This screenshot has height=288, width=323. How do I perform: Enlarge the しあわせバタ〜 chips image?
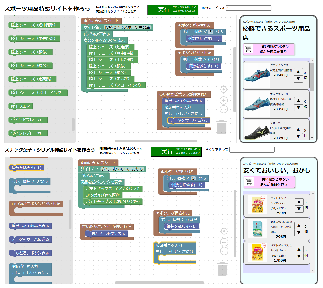pos(258,252)
